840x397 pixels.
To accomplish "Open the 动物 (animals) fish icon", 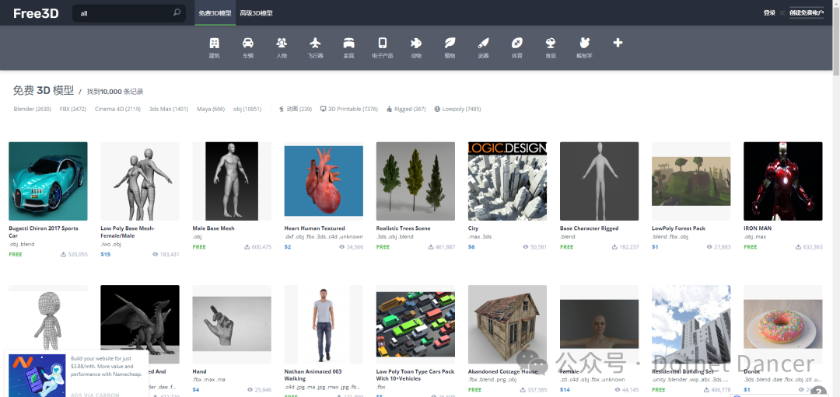I will point(415,43).
